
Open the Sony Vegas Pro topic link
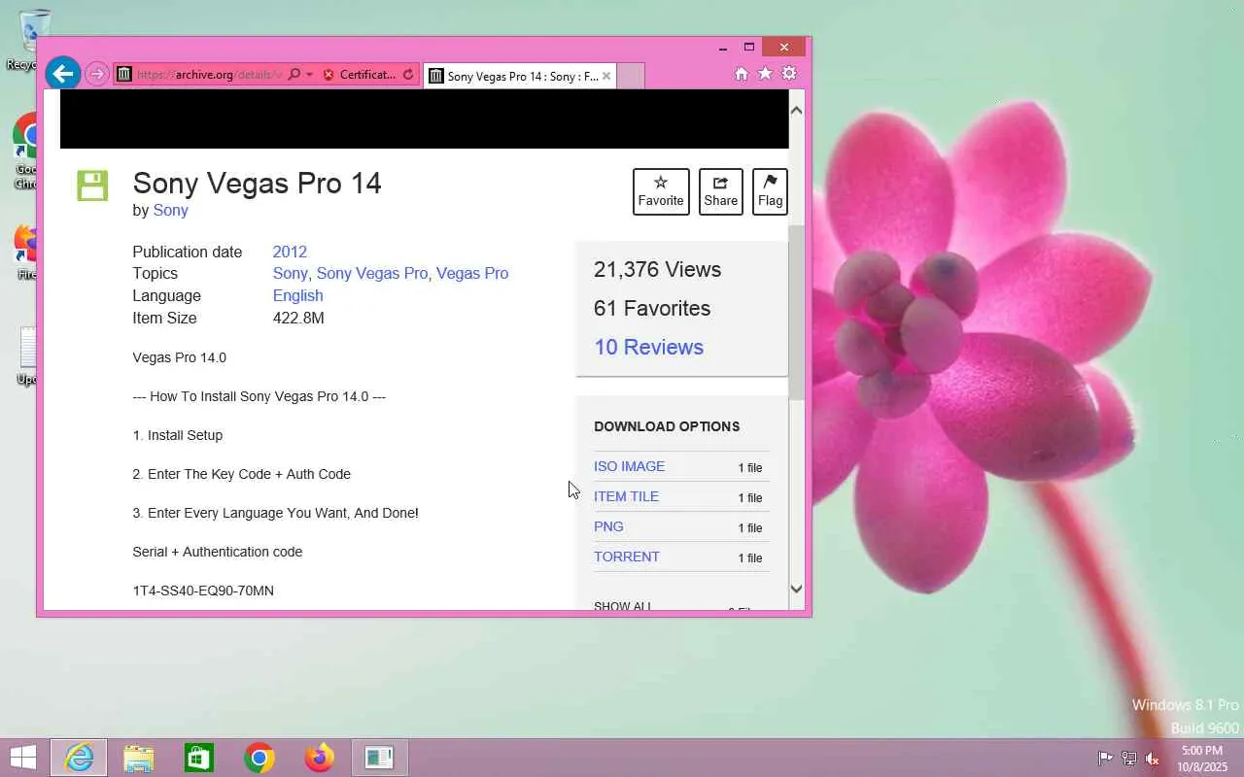tap(371, 273)
